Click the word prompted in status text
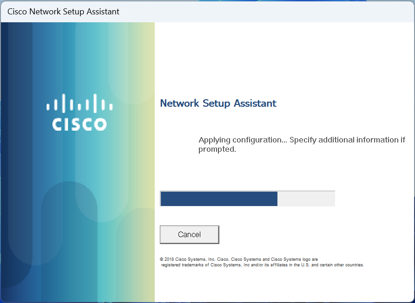Image resolution: width=415 pixels, height=303 pixels. [217, 149]
